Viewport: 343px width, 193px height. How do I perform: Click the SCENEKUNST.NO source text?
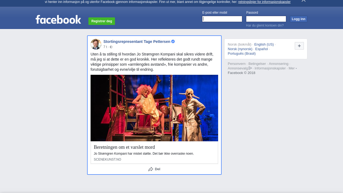coord(107,159)
